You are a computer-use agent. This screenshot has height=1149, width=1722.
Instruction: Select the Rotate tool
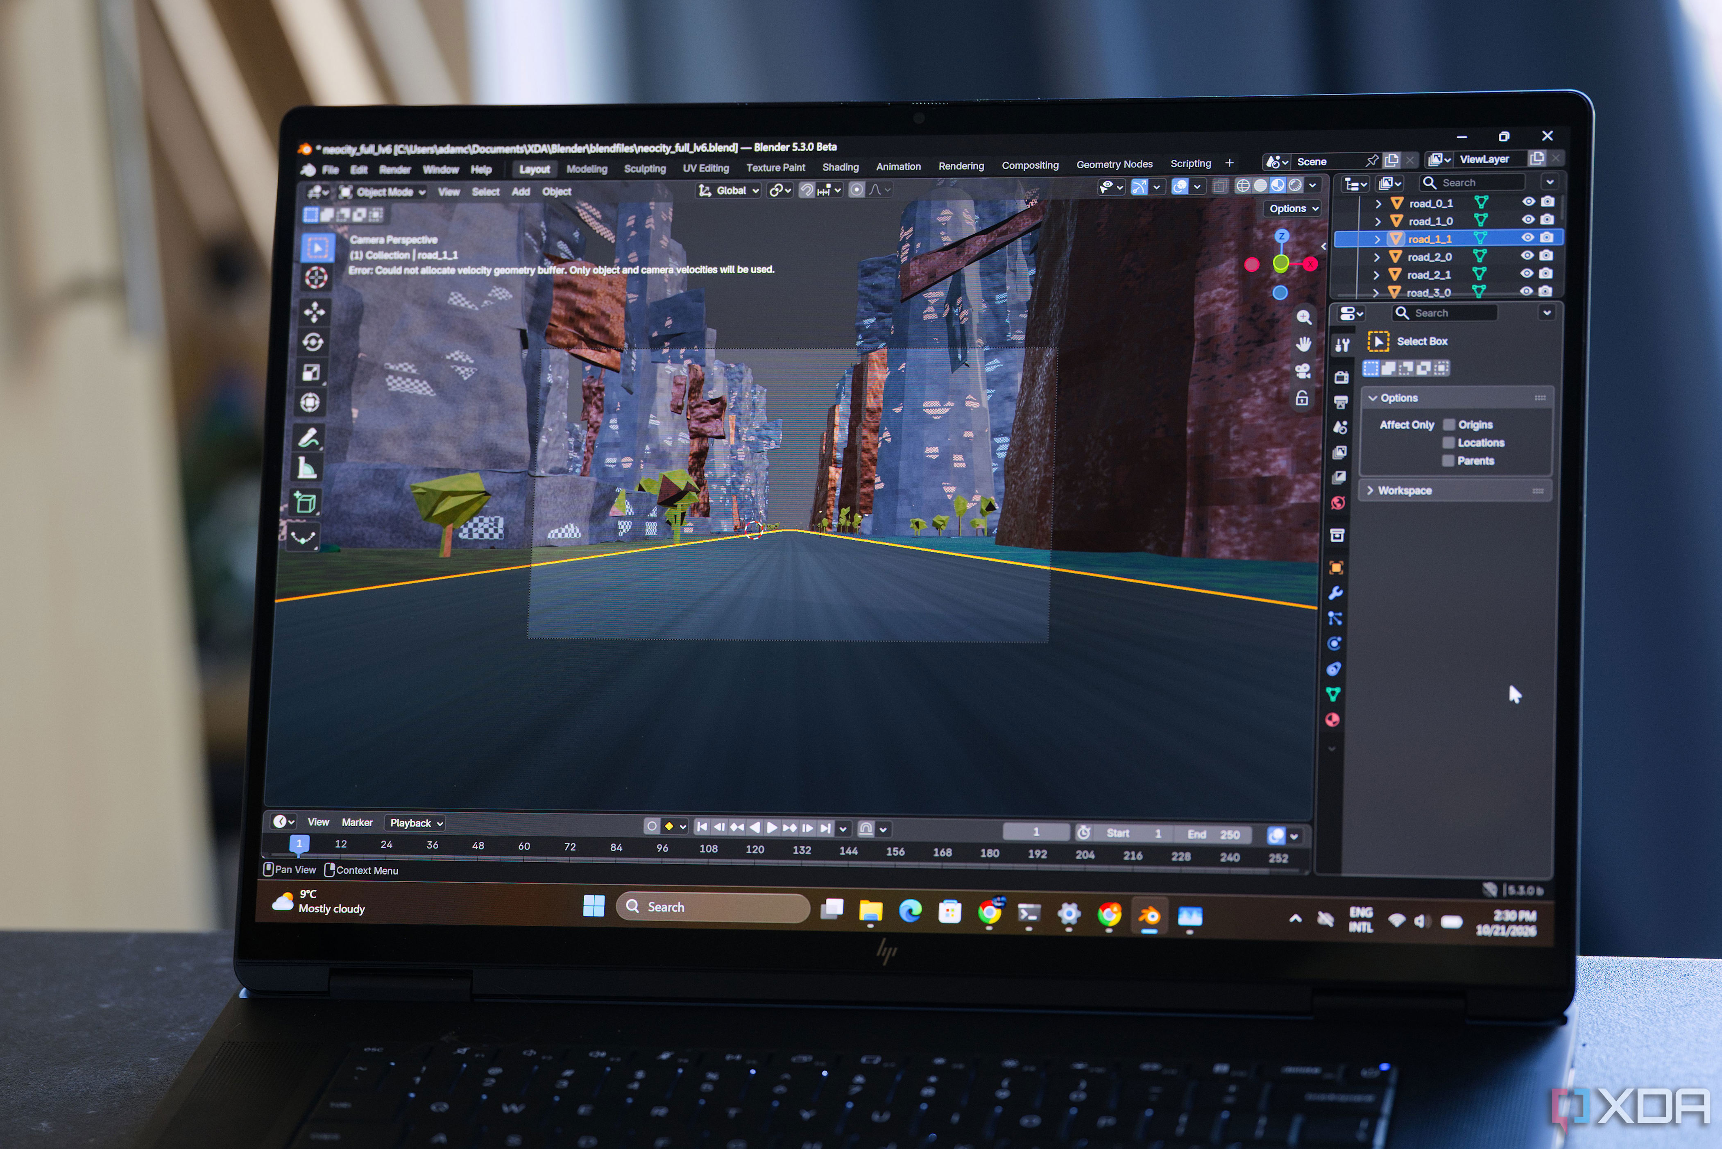313,342
